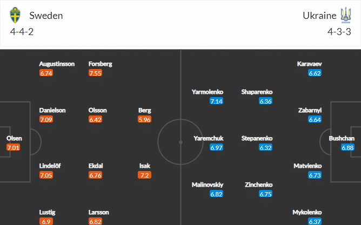
Task: Click Augustinsson's 6.74 rating badge
Action: pos(46,73)
